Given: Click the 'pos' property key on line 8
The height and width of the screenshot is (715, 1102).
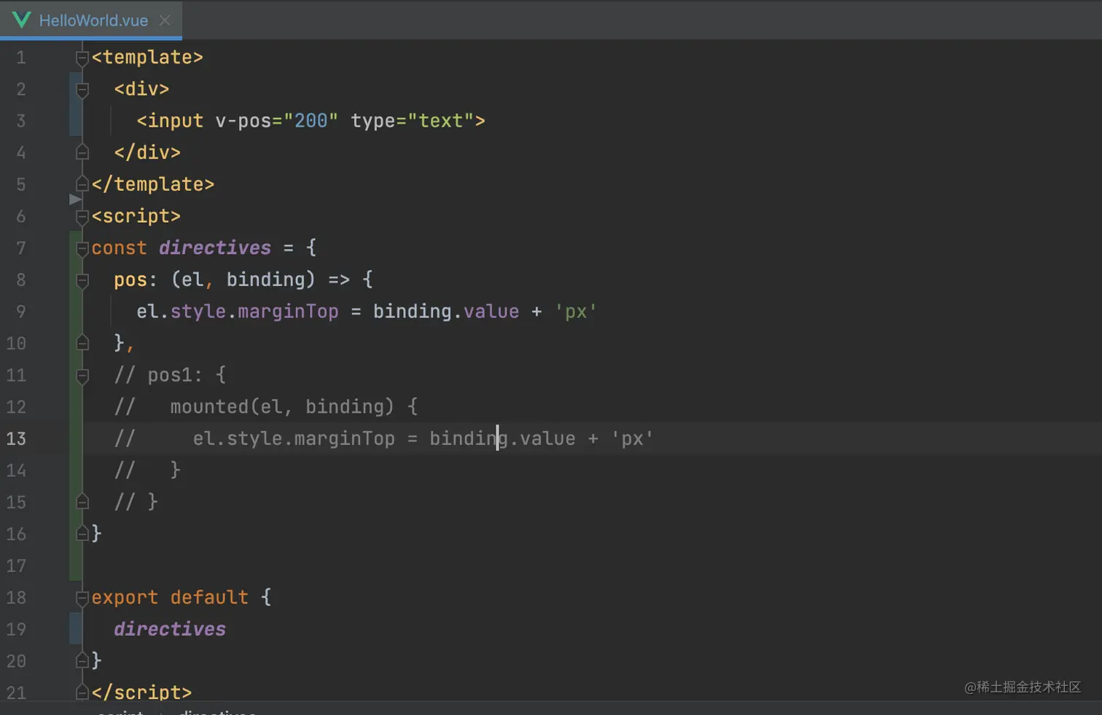Looking at the screenshot, I should click(131, 280).
